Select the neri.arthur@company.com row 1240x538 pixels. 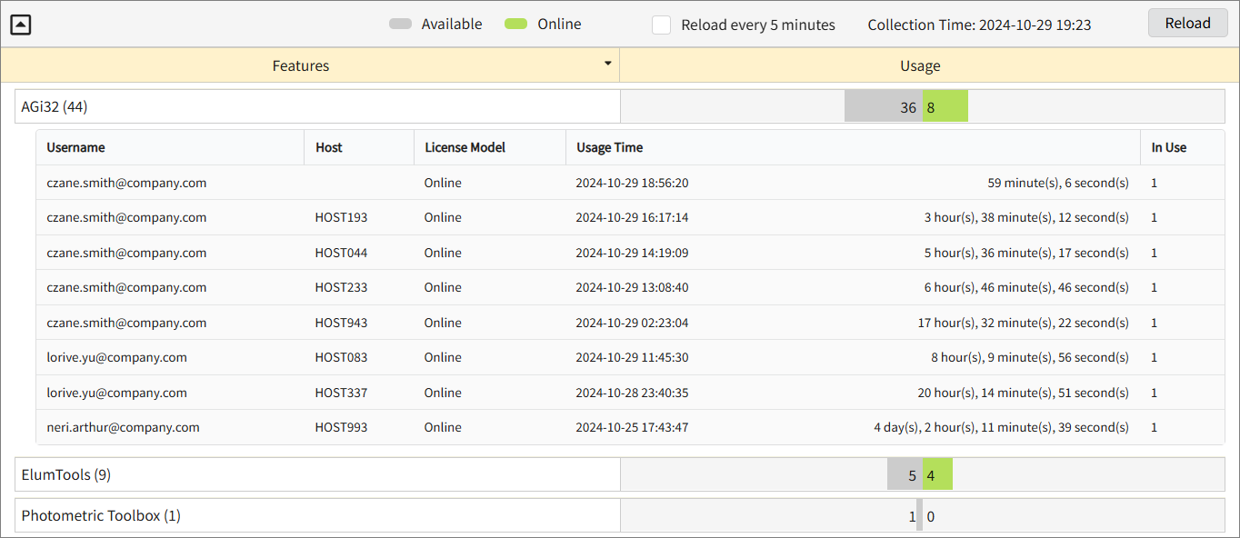[123, 427]
